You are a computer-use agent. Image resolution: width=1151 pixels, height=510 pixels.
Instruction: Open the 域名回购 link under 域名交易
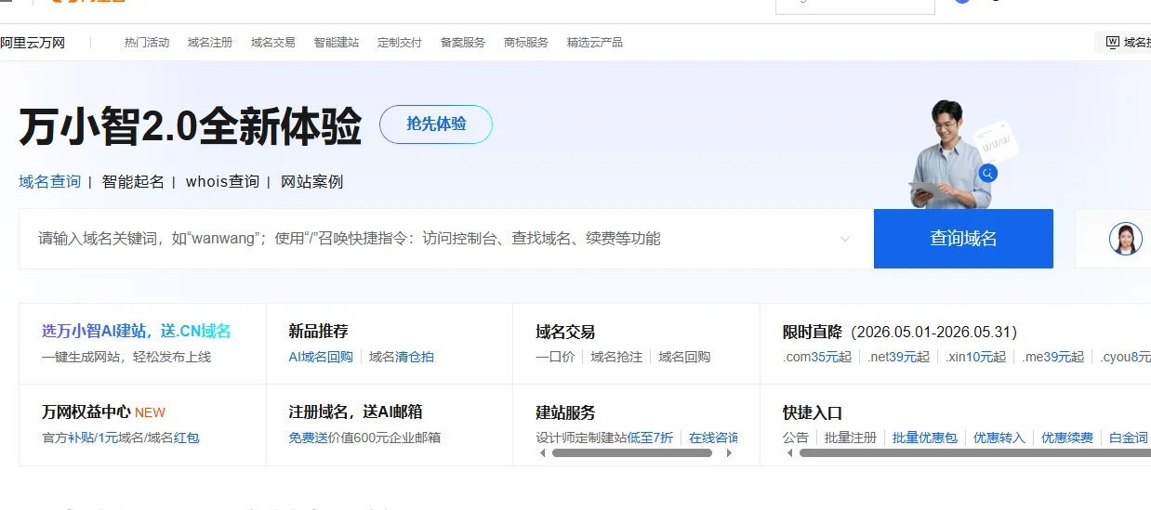pyautogui.click(x=684, y=357)
